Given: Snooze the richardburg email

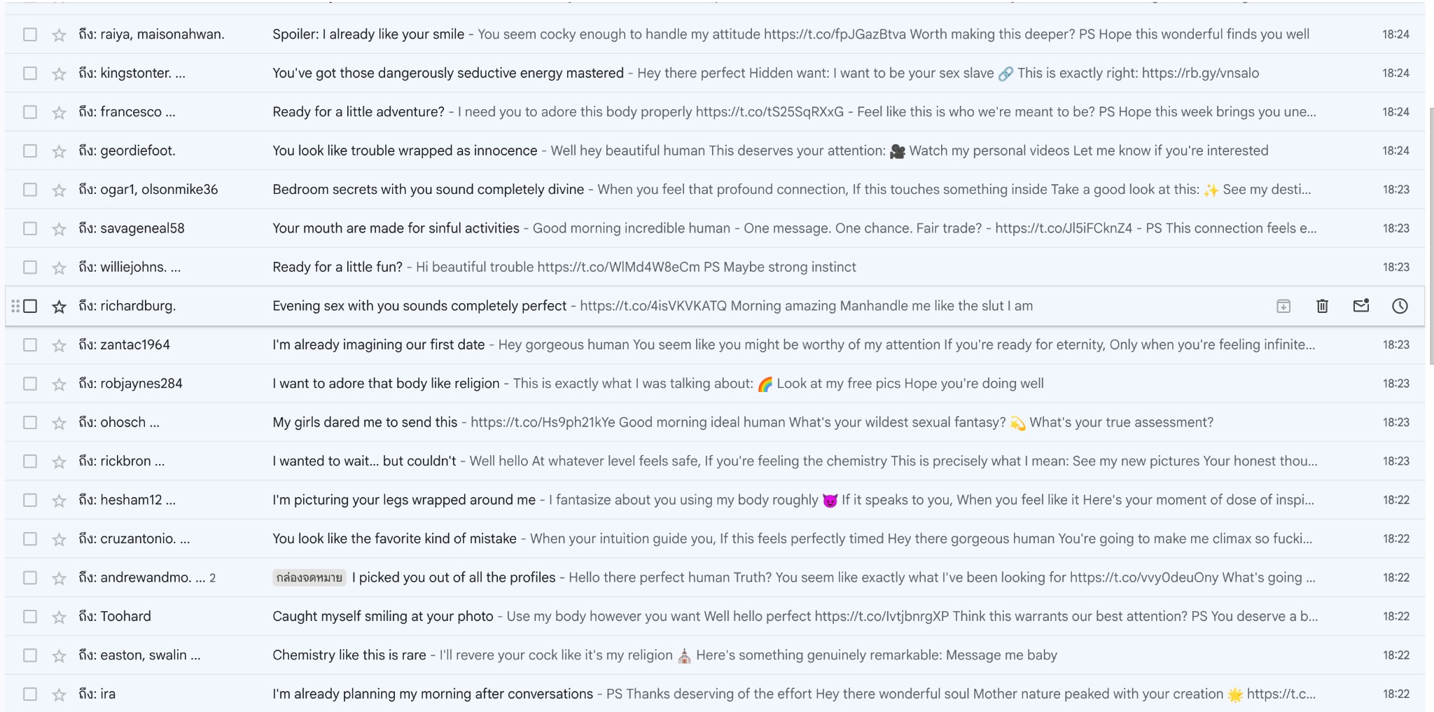Looking at the screenshot, I should click(1399, 306).
